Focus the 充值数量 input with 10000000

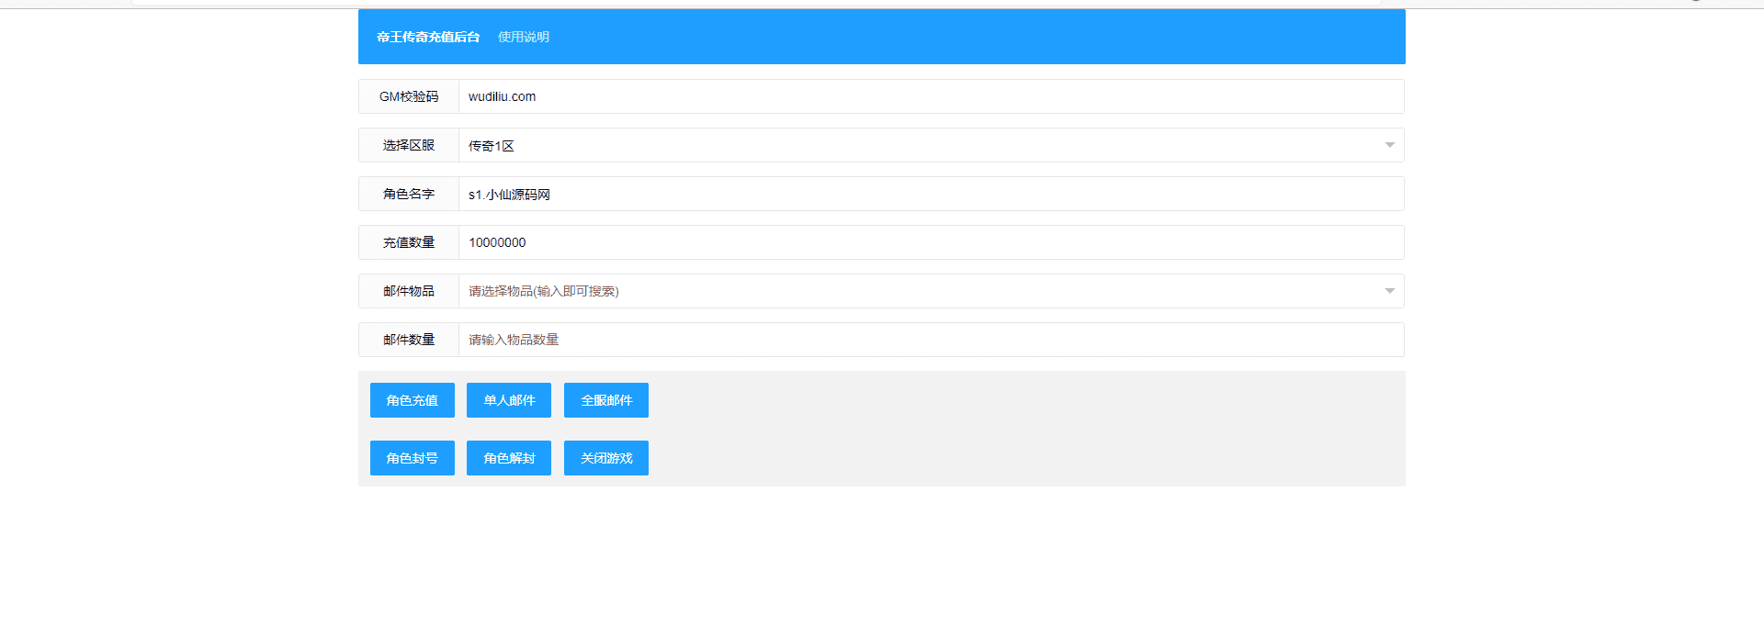point(932,242)
